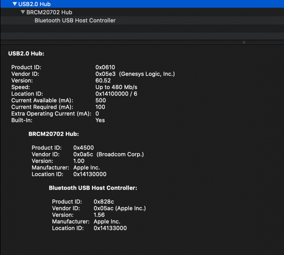284x255 pixels.
Task: Click the Location ID value 0x14100000 / 6
Action: (116, 94)
